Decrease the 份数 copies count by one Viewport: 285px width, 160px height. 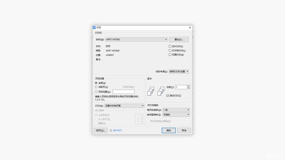pyautogui.click(x=188, y=88)
